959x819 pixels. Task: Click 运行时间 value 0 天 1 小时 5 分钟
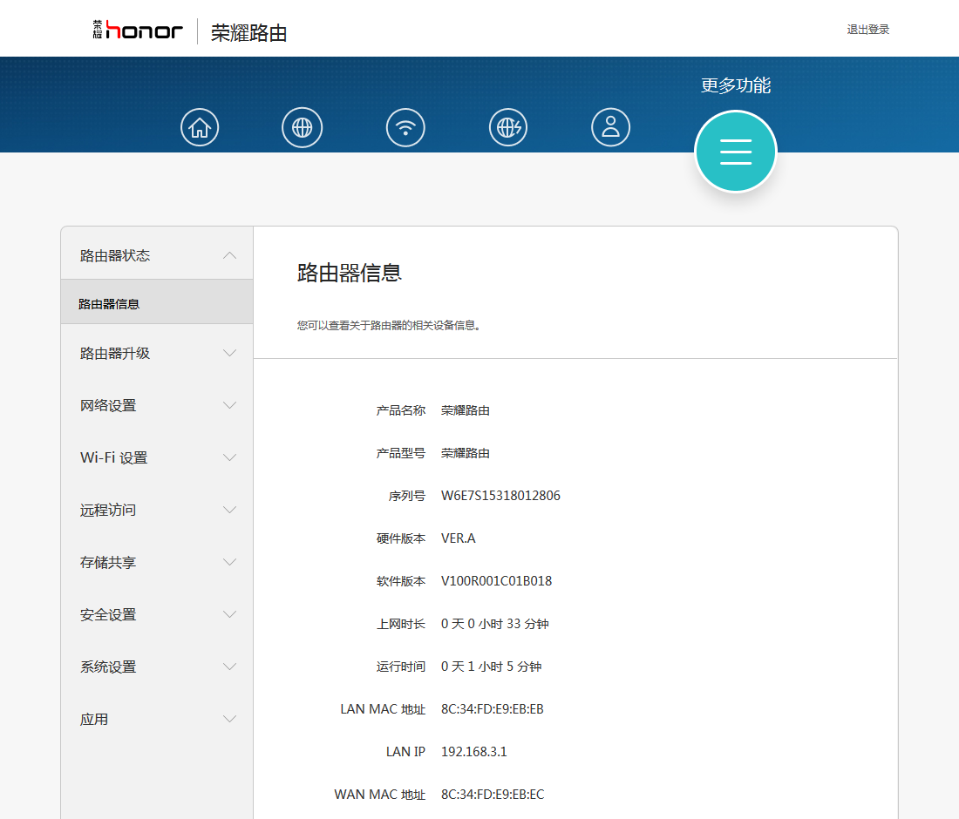(x=491, y=667)
